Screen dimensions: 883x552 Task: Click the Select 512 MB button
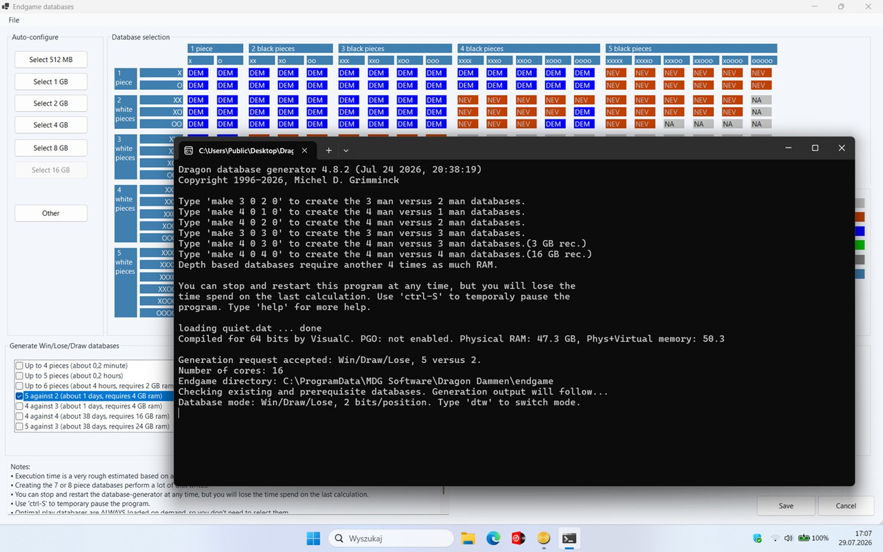[x=51, y=59]
